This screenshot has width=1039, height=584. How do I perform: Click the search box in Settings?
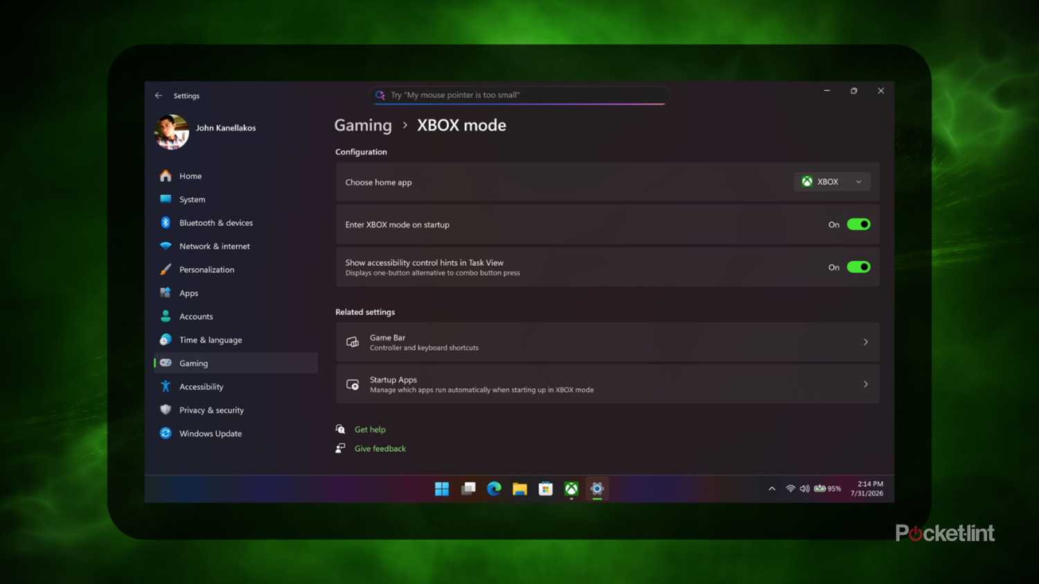[519, 95]
